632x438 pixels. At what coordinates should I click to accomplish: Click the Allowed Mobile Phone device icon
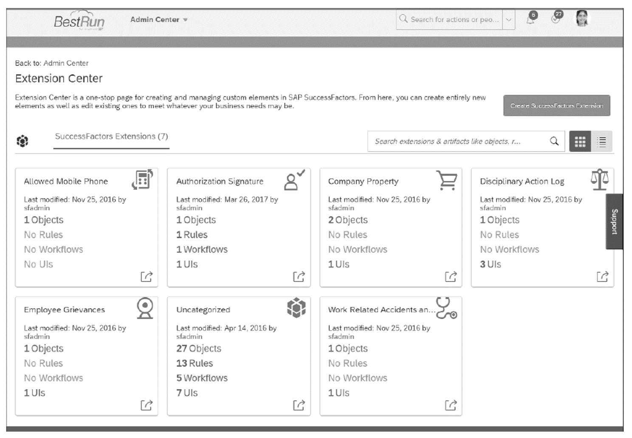coord(142,180)
